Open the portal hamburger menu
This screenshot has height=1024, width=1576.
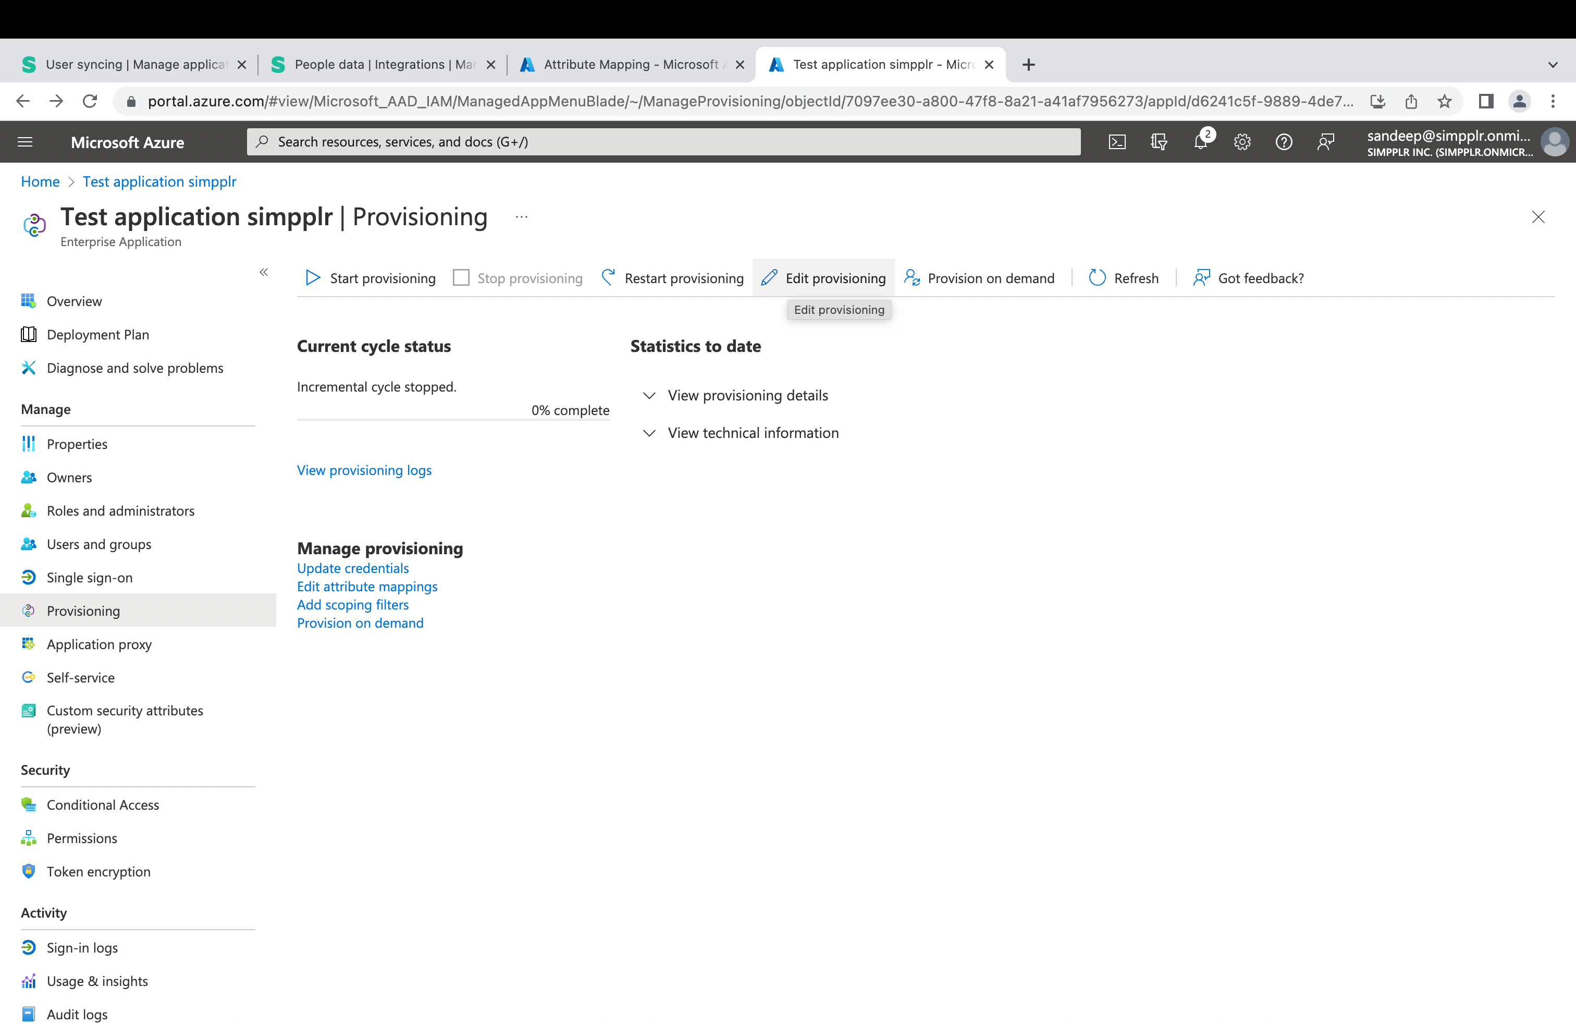point(24,141)
